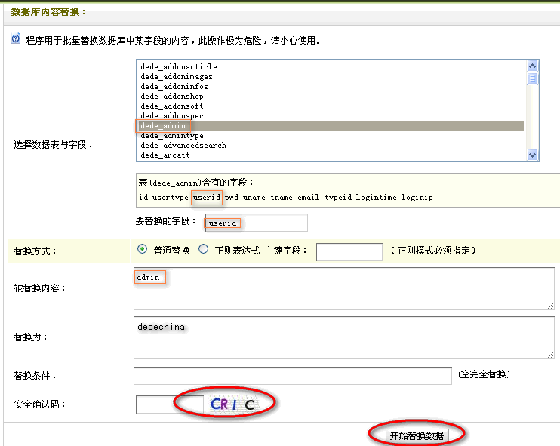Screen dimensions: 560x446
Task: Focus the 主键字段 text input
Action: coord(349,251)
